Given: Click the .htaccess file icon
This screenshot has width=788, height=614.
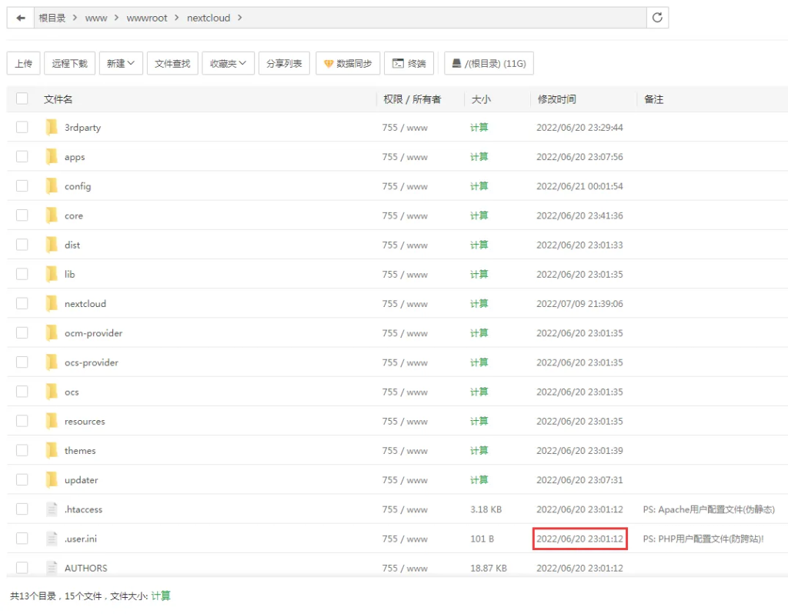Looking at the screenshot, I should (52, 509).
